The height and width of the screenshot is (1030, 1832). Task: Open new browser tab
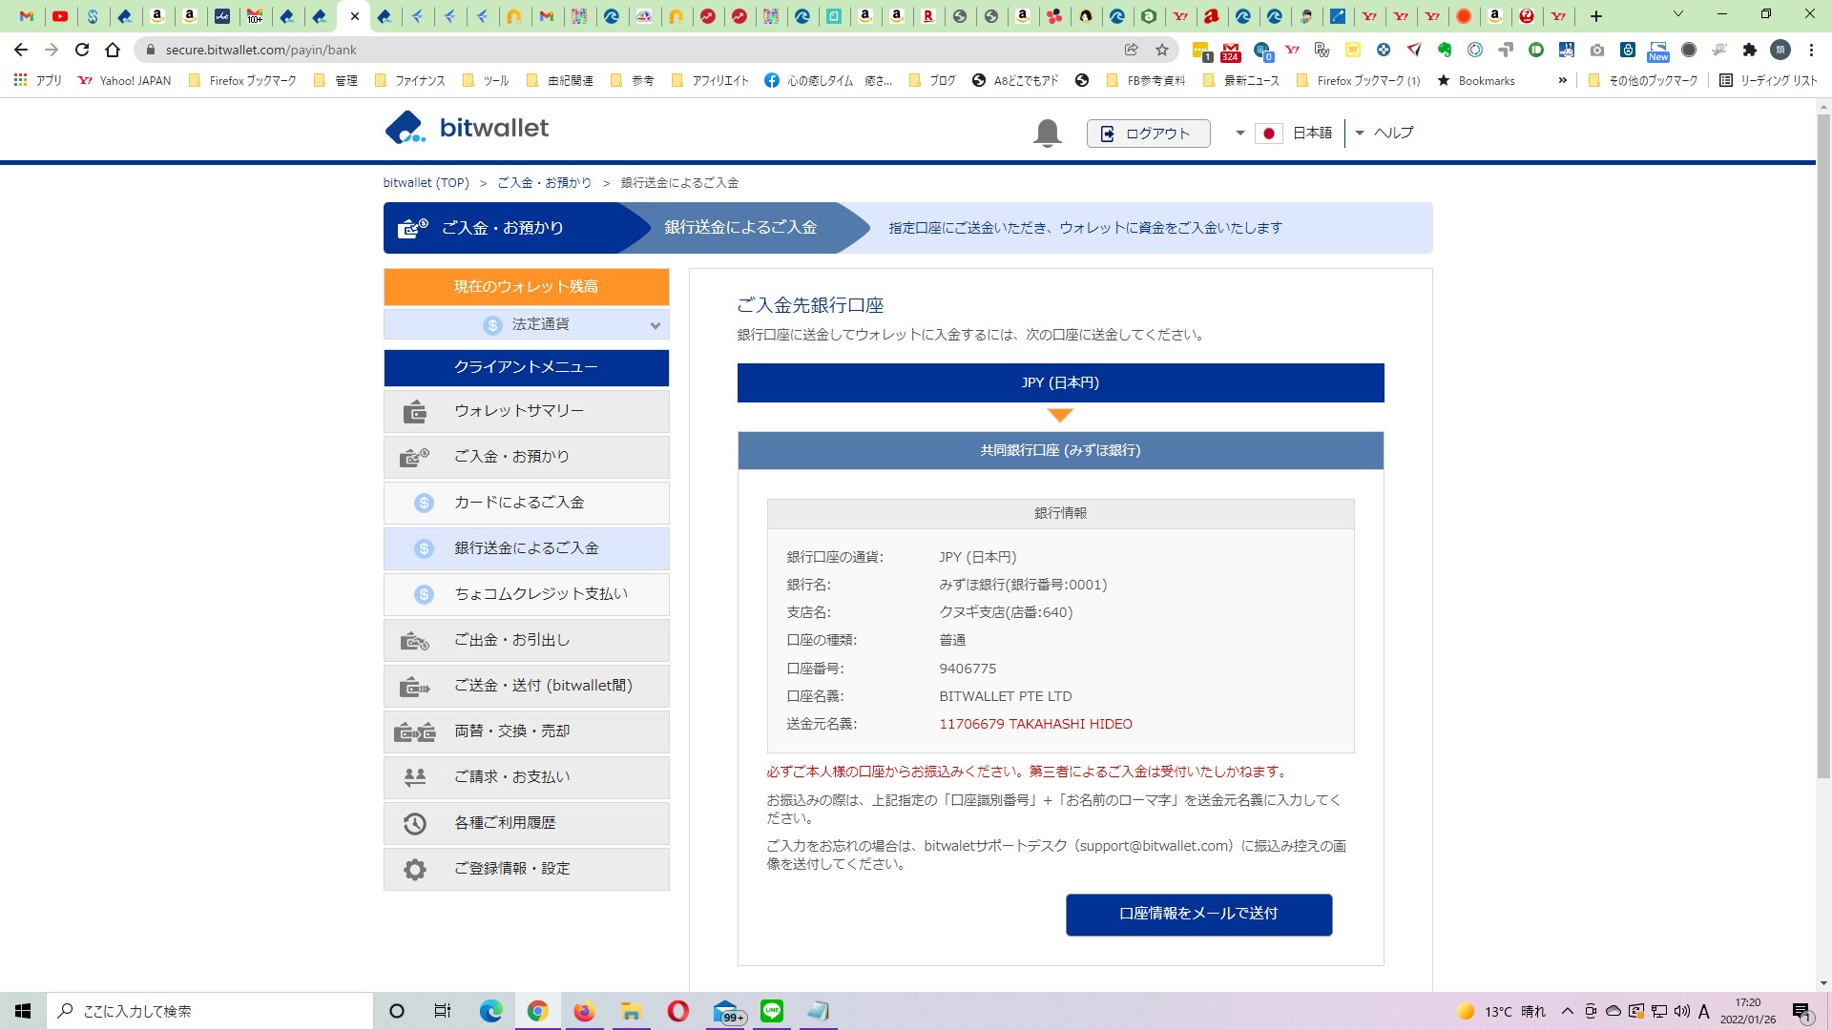click(x=1595, y=16)
